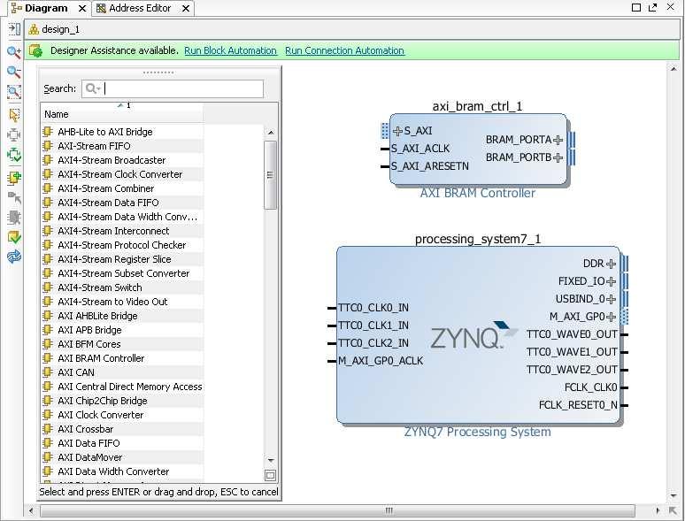Expand the USBIND_0 interface
The height and width of the screenshot is (521, 685).
coord(612,299)
